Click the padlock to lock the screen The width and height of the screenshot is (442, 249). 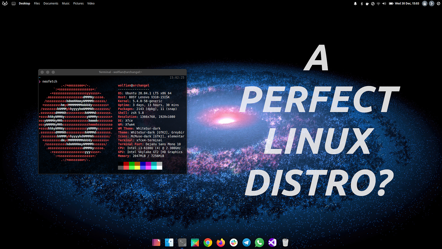424,3
